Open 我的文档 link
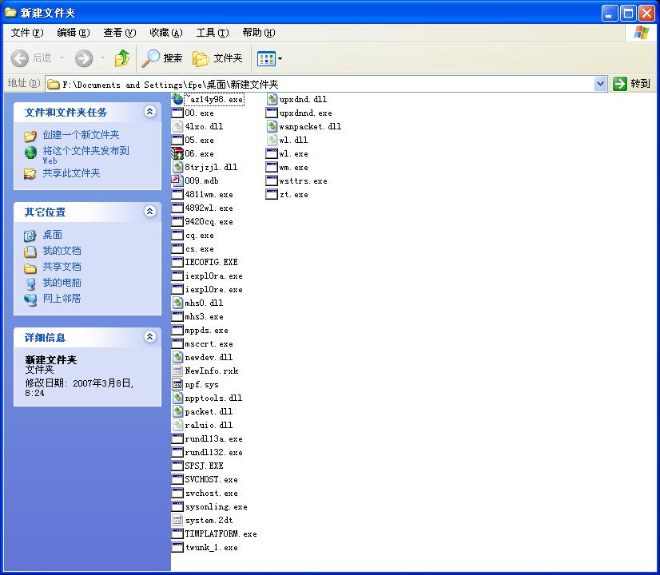 click(x=62, y=251)
